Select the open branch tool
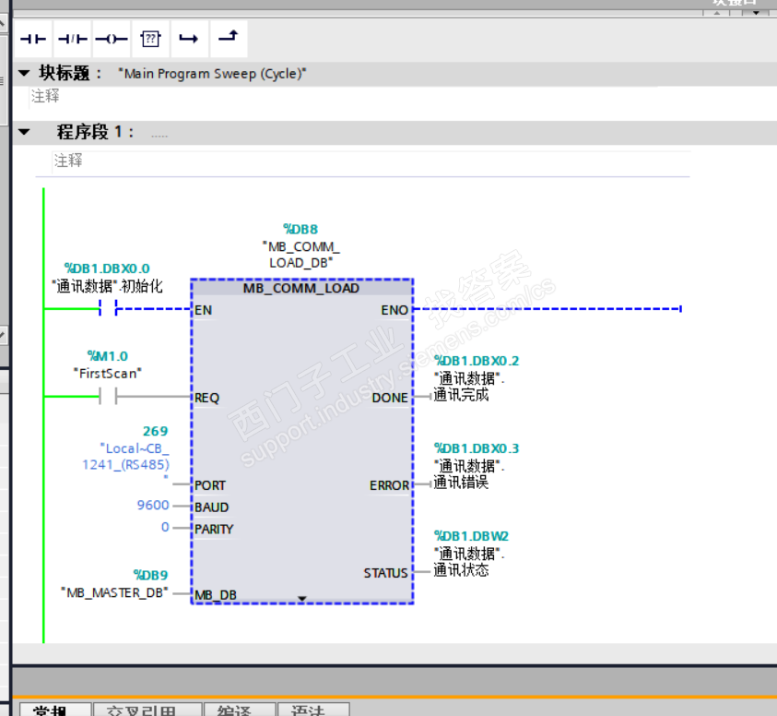The image size is (777, 716). tap(189, 39)
